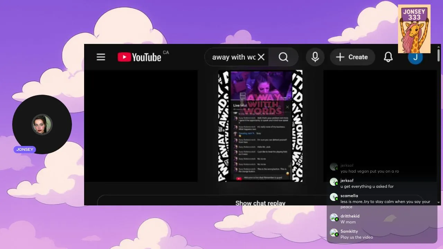Clear the search text with X
443x249 pixels.
pyautogui.click(x=261, y=57)
